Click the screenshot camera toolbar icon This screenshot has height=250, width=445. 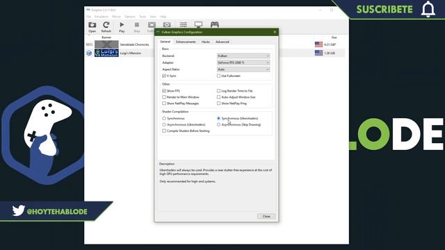pos(167,25)
